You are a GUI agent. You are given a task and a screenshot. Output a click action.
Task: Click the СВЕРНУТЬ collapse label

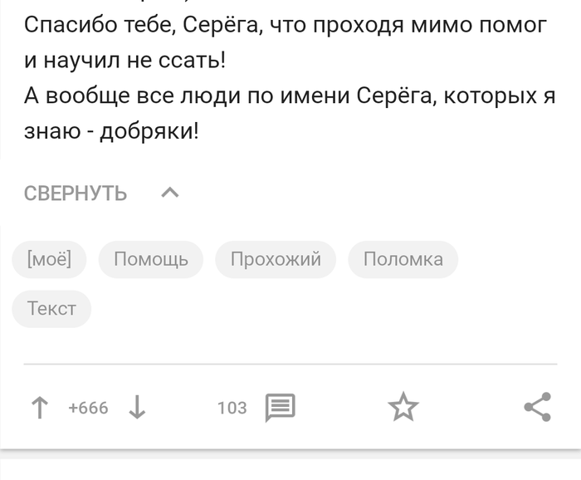[76, 193]
